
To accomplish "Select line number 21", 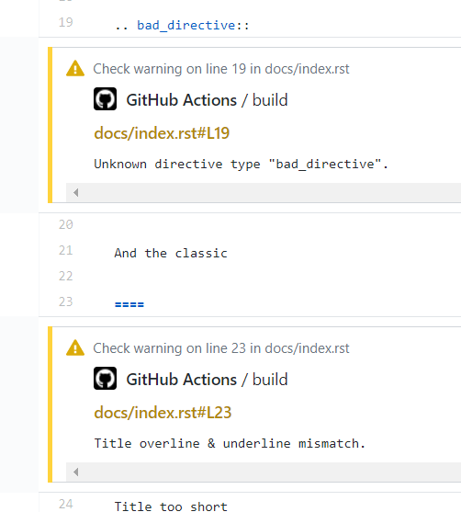I will [x=65, y=250].
